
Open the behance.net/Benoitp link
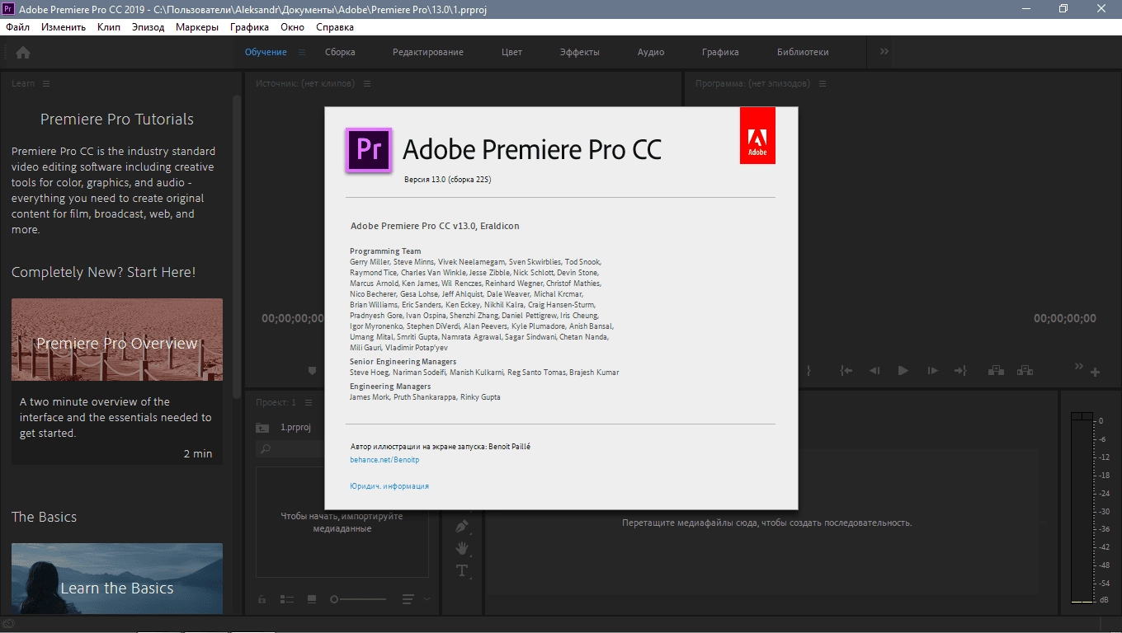[x=384, y=460]
